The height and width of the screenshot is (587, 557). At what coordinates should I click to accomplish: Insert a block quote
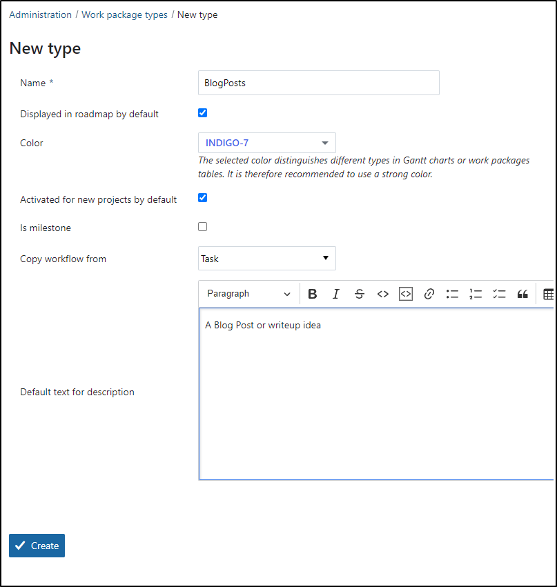coord(522,294)
